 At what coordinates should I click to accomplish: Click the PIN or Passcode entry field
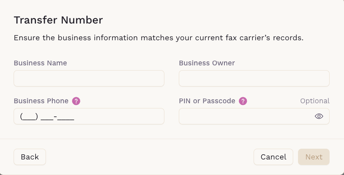[254, 116]
